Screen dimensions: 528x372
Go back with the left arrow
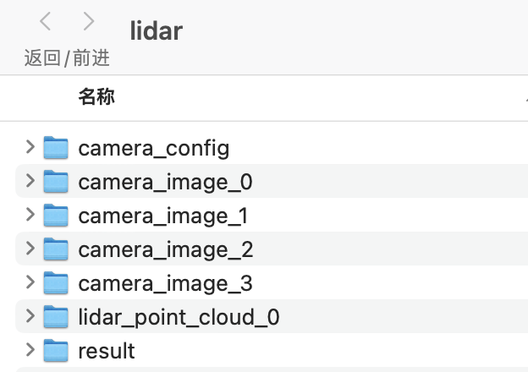[46, 22]
